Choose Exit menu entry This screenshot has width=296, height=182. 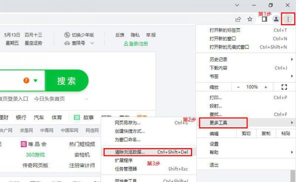click(246, 165)
